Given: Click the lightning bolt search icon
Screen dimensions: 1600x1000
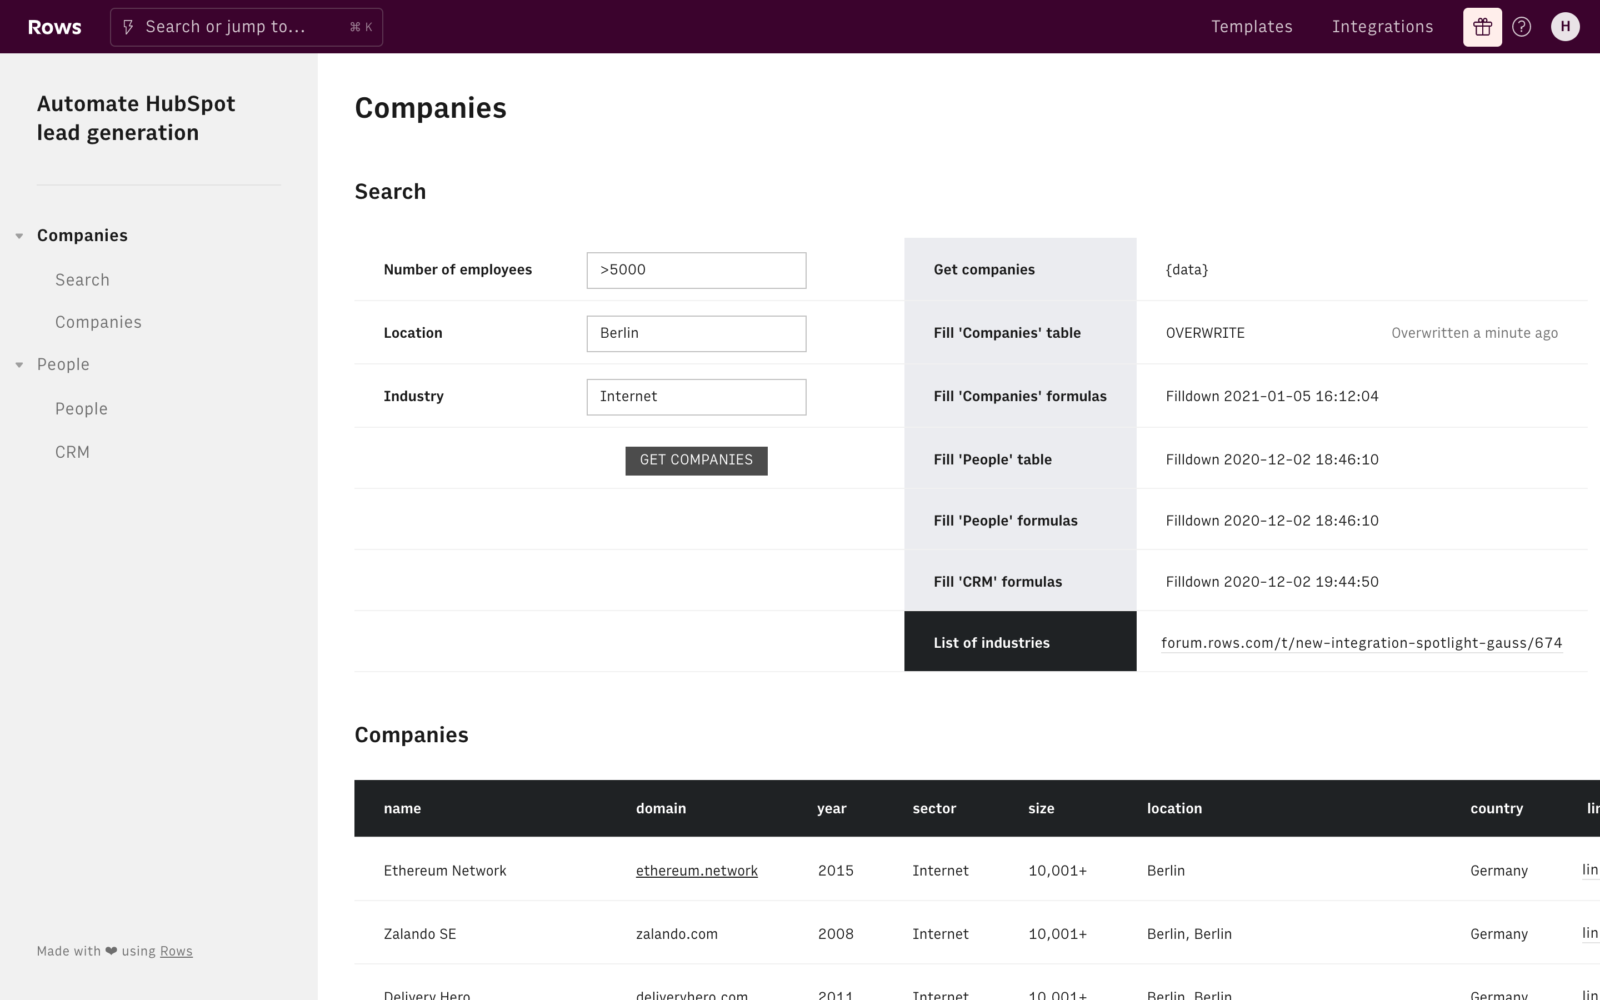Looking at the screenshot, I should coord(129,27).
